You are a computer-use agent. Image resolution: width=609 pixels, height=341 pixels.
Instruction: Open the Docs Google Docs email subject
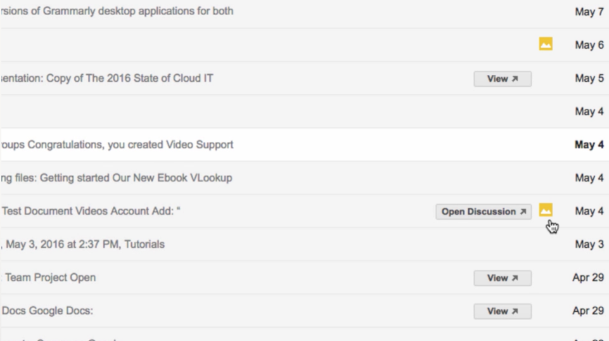[48, 311]
